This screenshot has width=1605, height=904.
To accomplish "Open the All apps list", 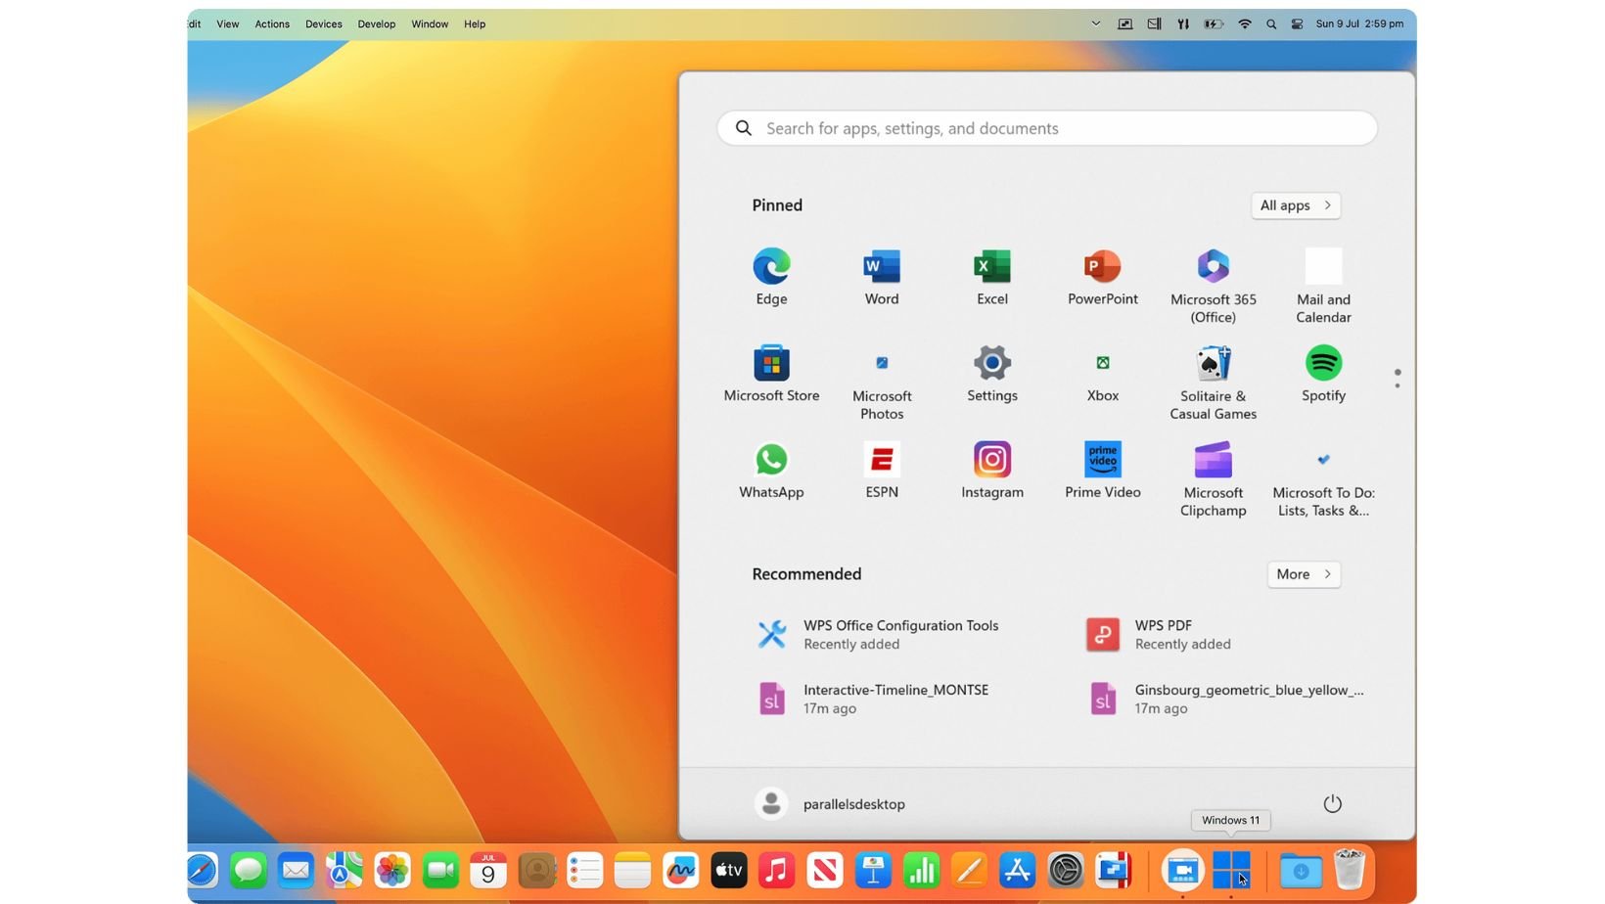I will tap(1295, 205).
